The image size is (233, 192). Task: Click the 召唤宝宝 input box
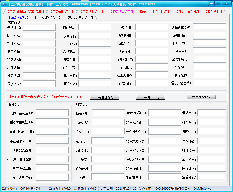209,51
